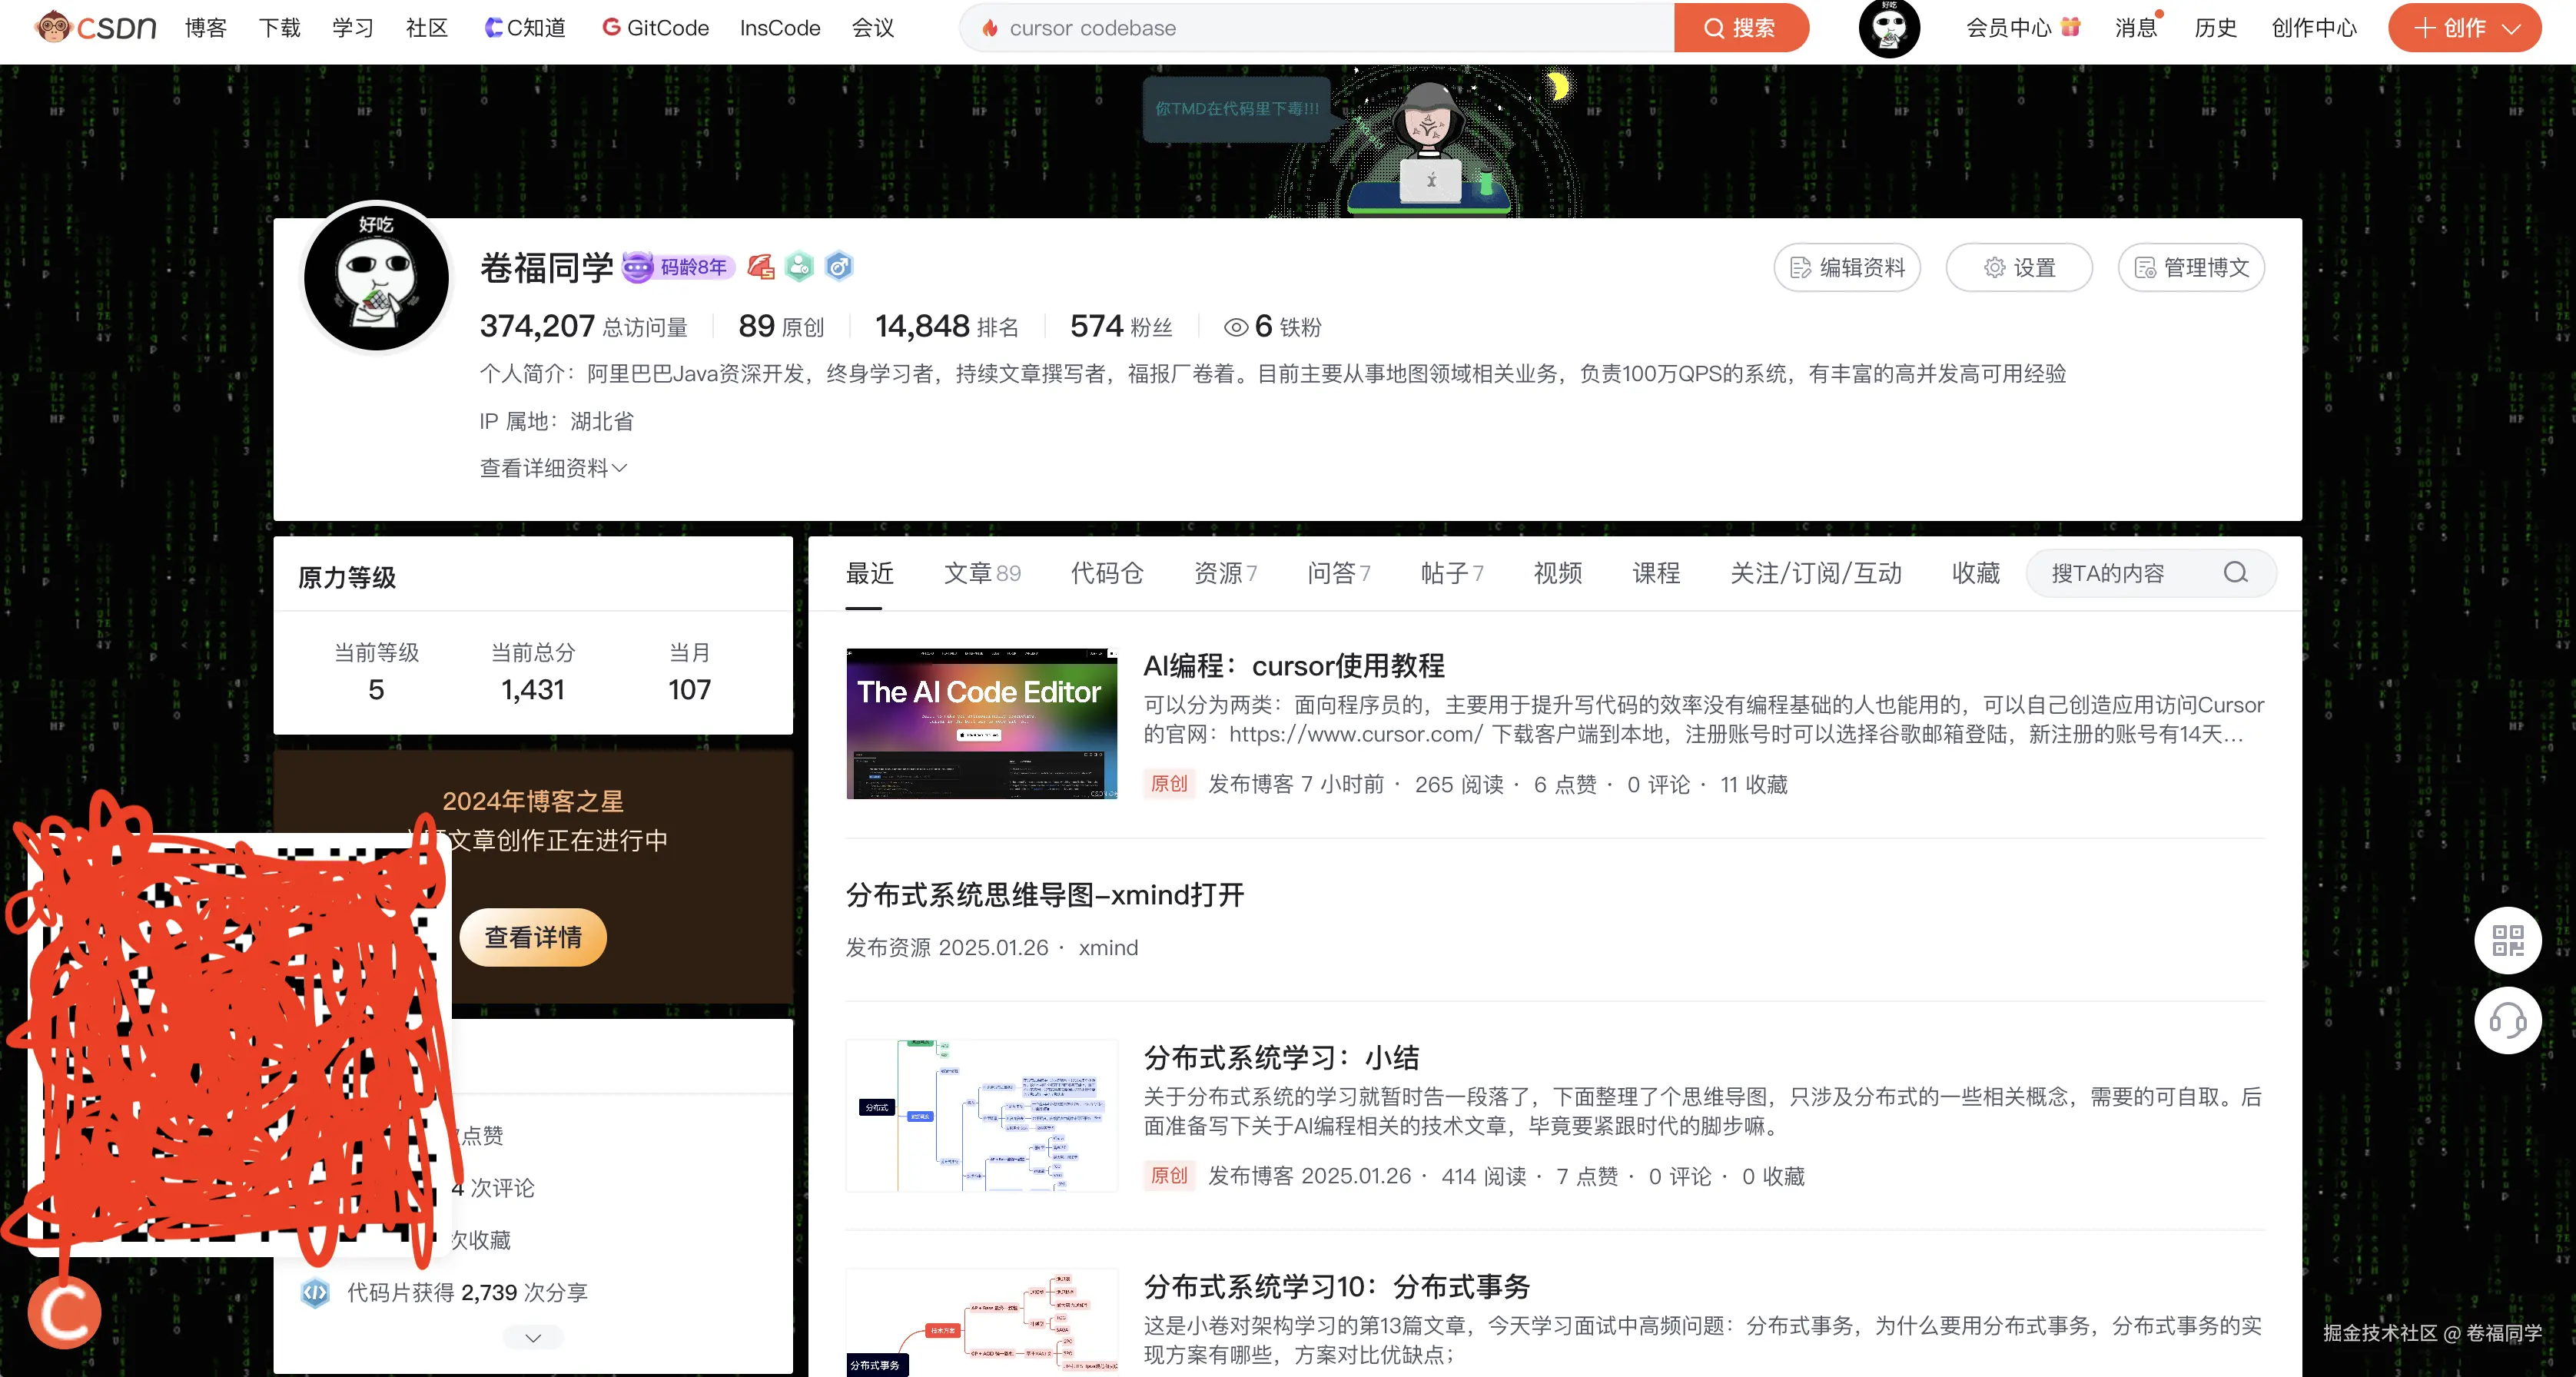This screenshot has height=1377, width=2576.
Task: Expand the 查看详细资料 section
Action: [552, 468]
